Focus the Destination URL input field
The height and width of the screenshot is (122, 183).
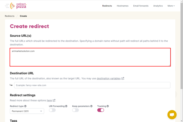coord(92,85)
